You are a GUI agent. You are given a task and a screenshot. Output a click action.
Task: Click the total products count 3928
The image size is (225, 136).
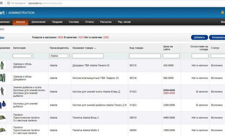click(x=60, y=37)
